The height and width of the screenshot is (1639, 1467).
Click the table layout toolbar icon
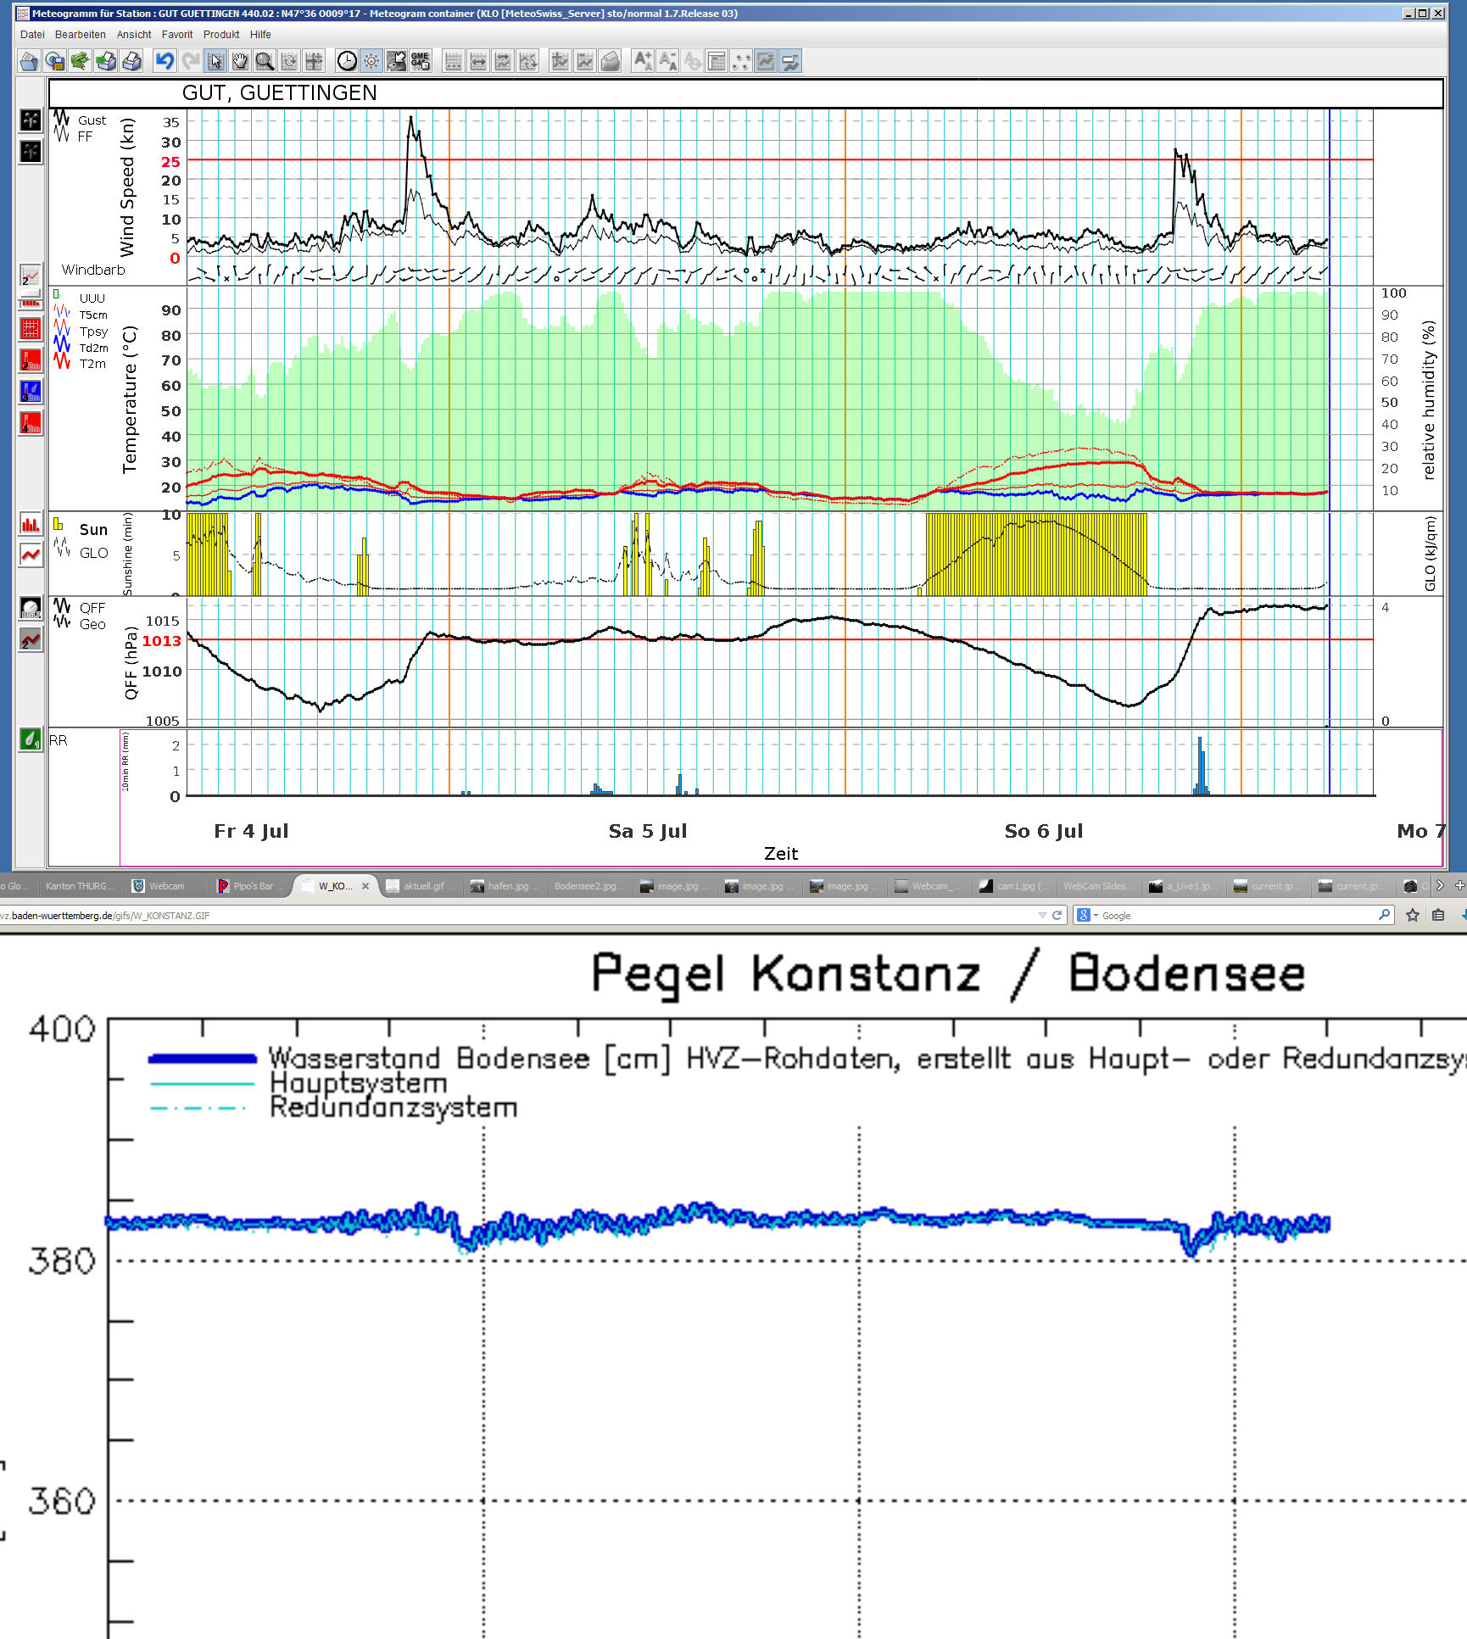pyautogui.click(x=717, y=61)
